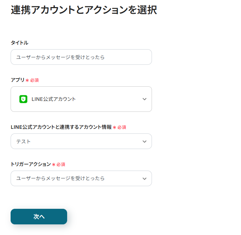
Task: Expand the アプリ dropdown chevron
Action: click(144, 99)
